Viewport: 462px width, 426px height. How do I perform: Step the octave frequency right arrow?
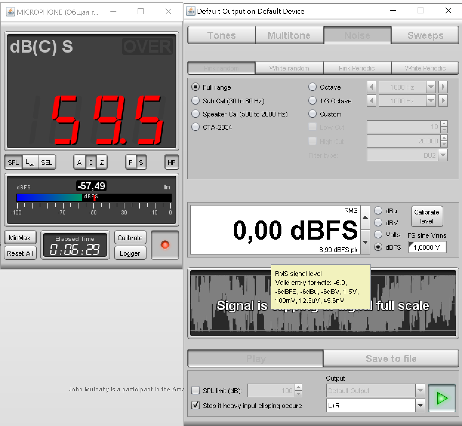click(x=443, y=87)
